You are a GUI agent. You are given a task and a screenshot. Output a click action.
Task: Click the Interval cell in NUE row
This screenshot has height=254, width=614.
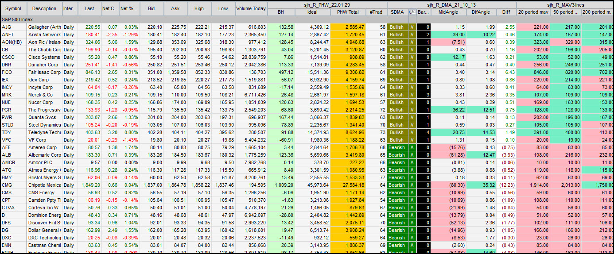coord(70,102)
